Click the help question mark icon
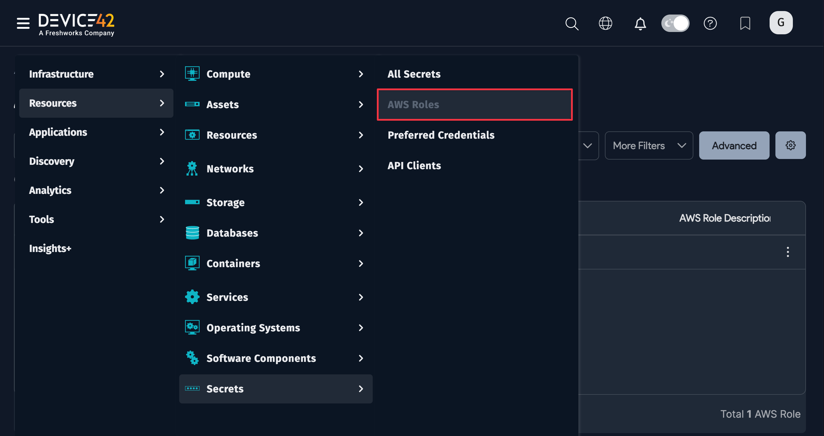The width and height of the screenshot is (824, 436). [x=710, y=23]
